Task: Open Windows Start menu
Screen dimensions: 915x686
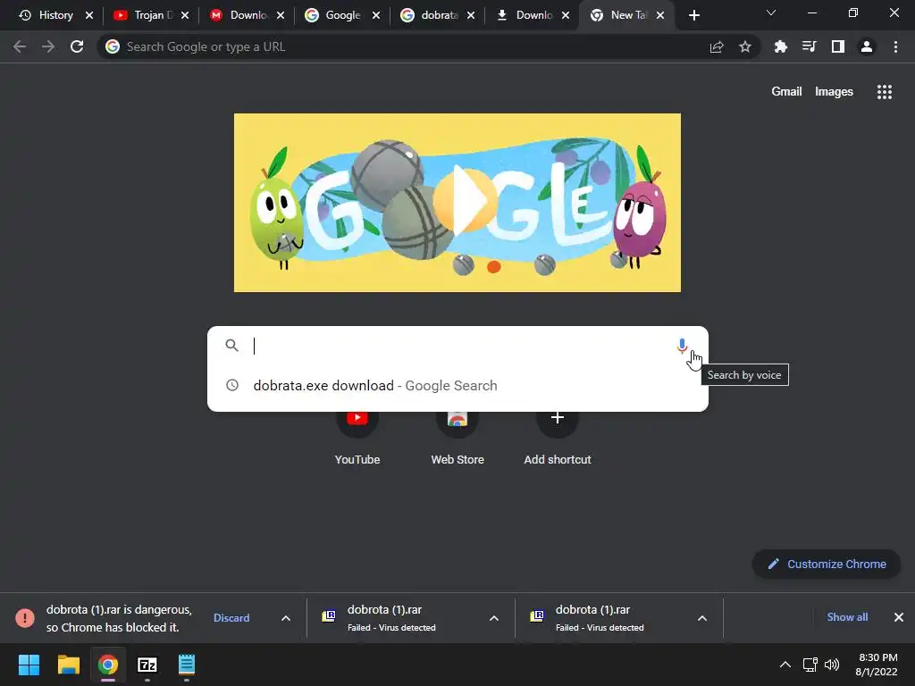Action: pos(29,665)
